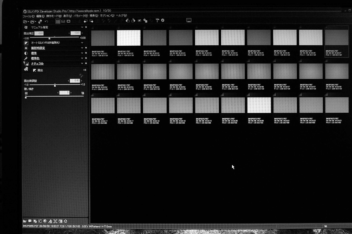Click the オート(SILKYPIX評価測光) exposure icon
Viewport: 352px width, 234px height.
26,43
